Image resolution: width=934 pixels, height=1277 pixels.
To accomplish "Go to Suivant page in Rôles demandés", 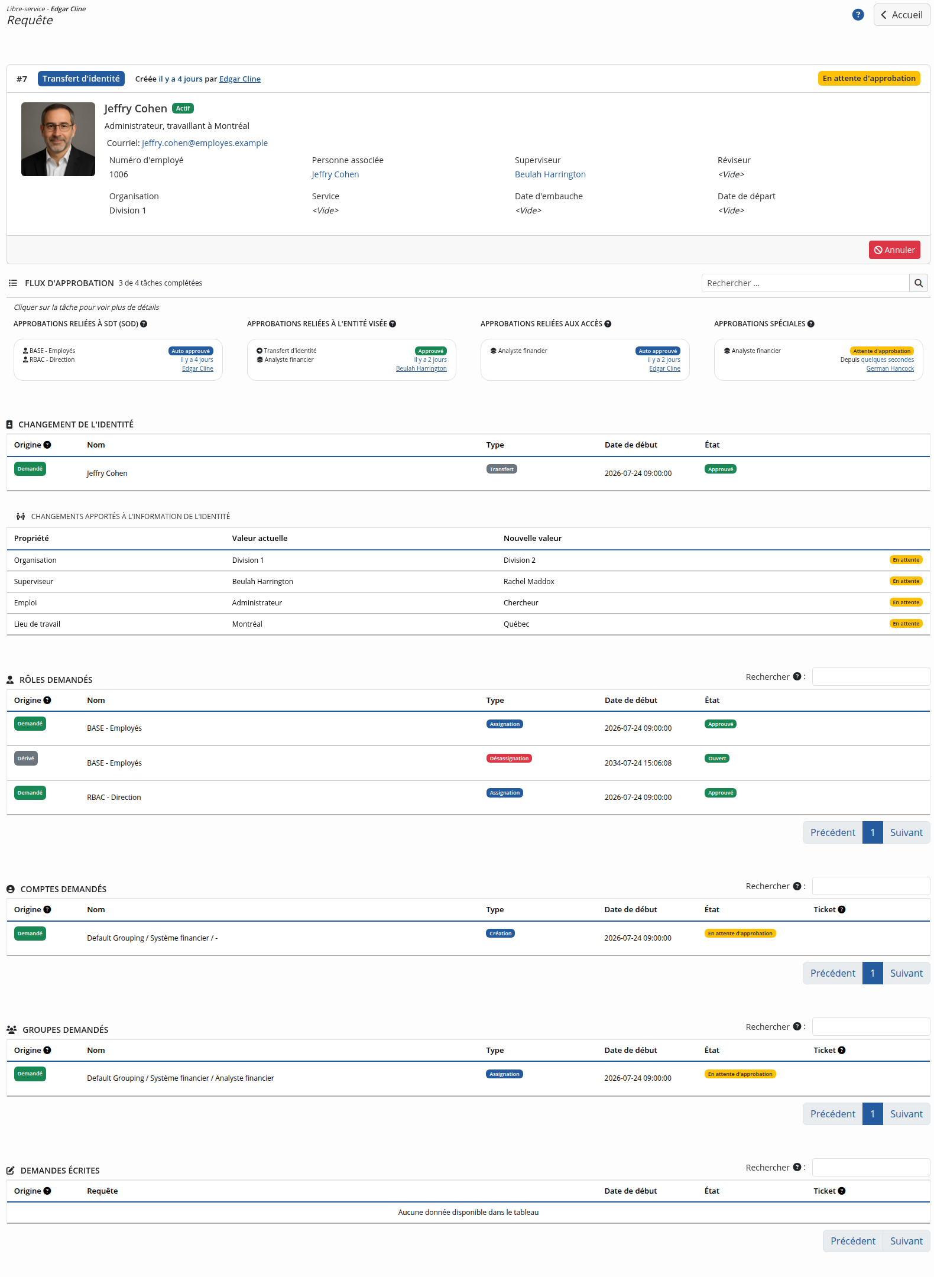I will click(x=906, y=833).
